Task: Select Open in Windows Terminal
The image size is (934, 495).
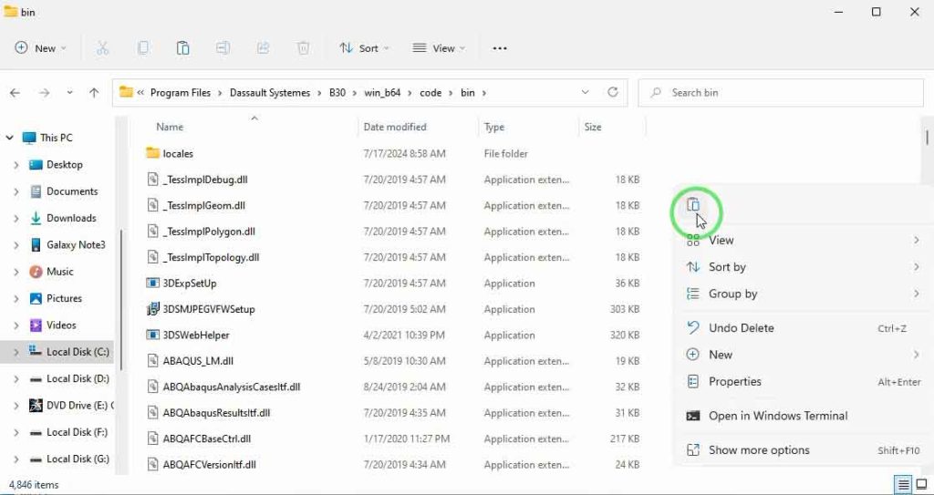Action: pos(777,416)
